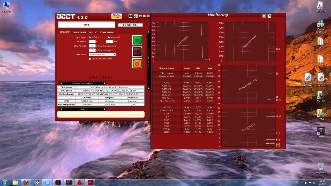Select the Core #0 sensor row
331x186 pixels.
[x=184, y=86]
